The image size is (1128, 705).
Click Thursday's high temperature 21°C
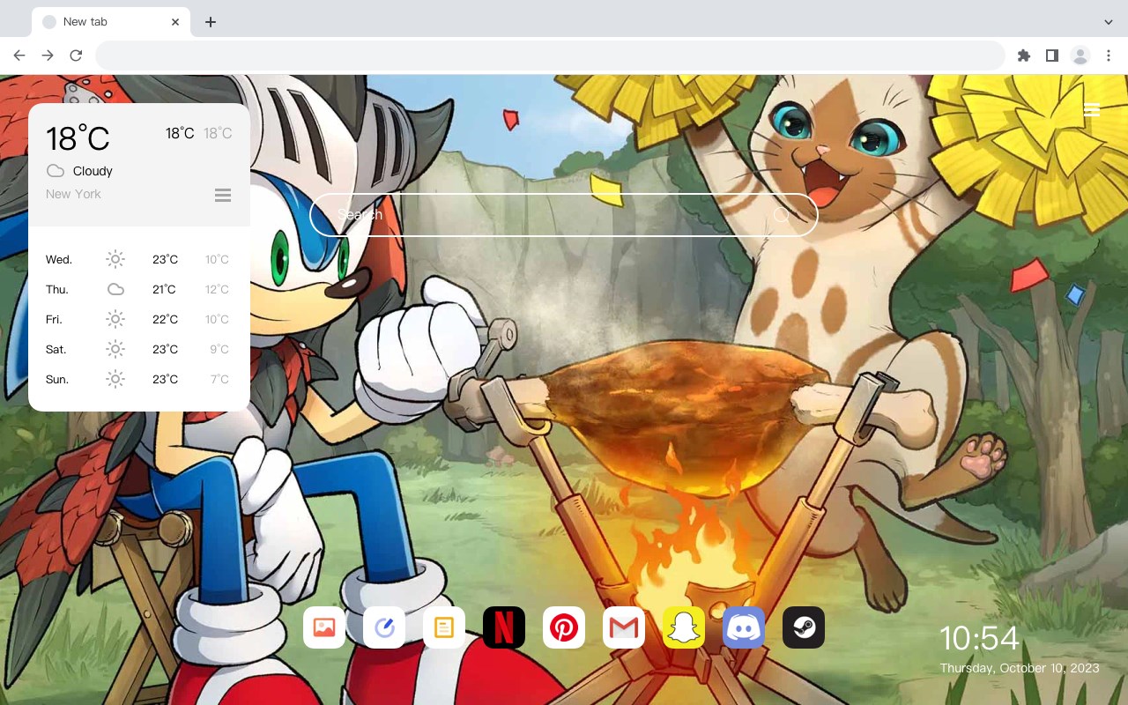pos(165,289)
